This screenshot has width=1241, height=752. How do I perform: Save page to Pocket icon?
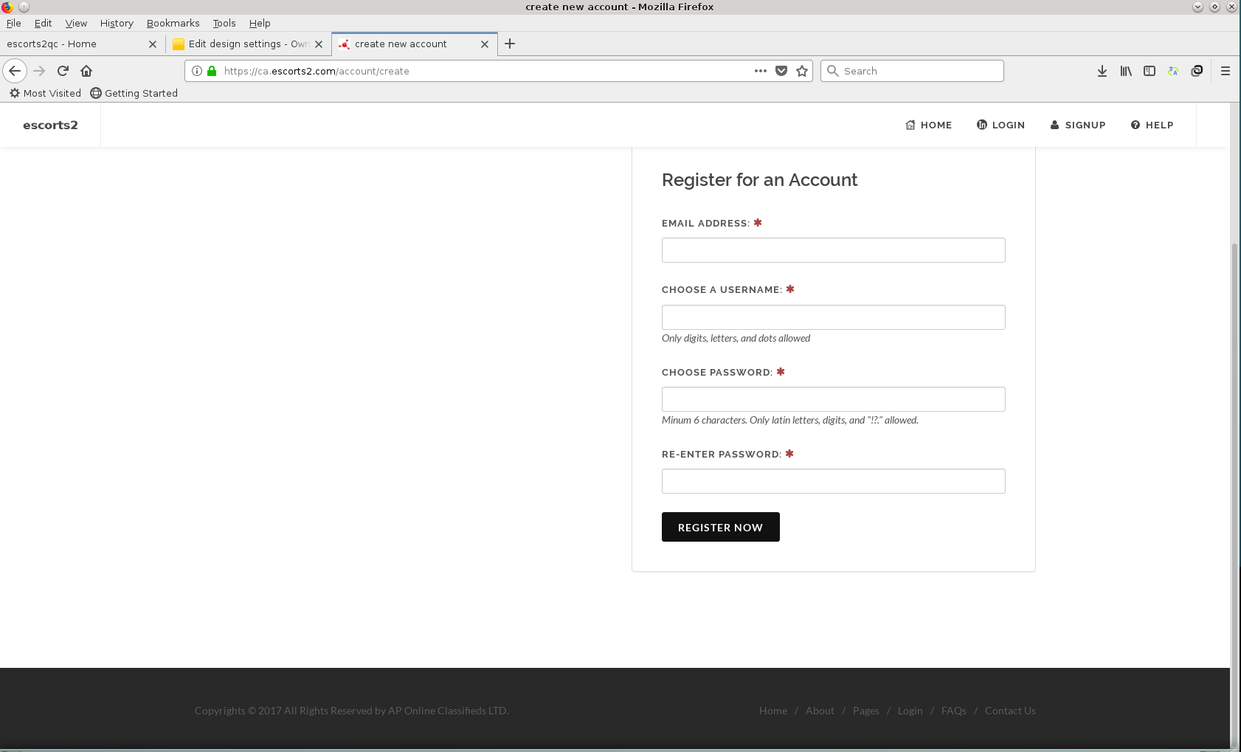(x=781, y=71)
